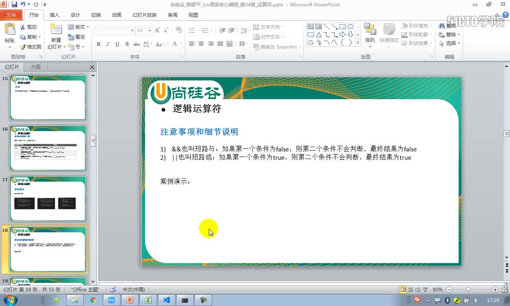Click the Windows Start button

click(x=10, y=300)
